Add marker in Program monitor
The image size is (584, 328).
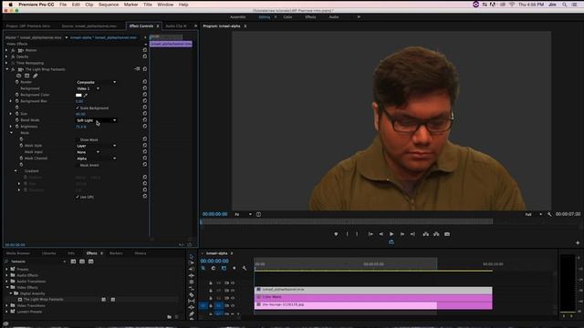pos(336,234)
